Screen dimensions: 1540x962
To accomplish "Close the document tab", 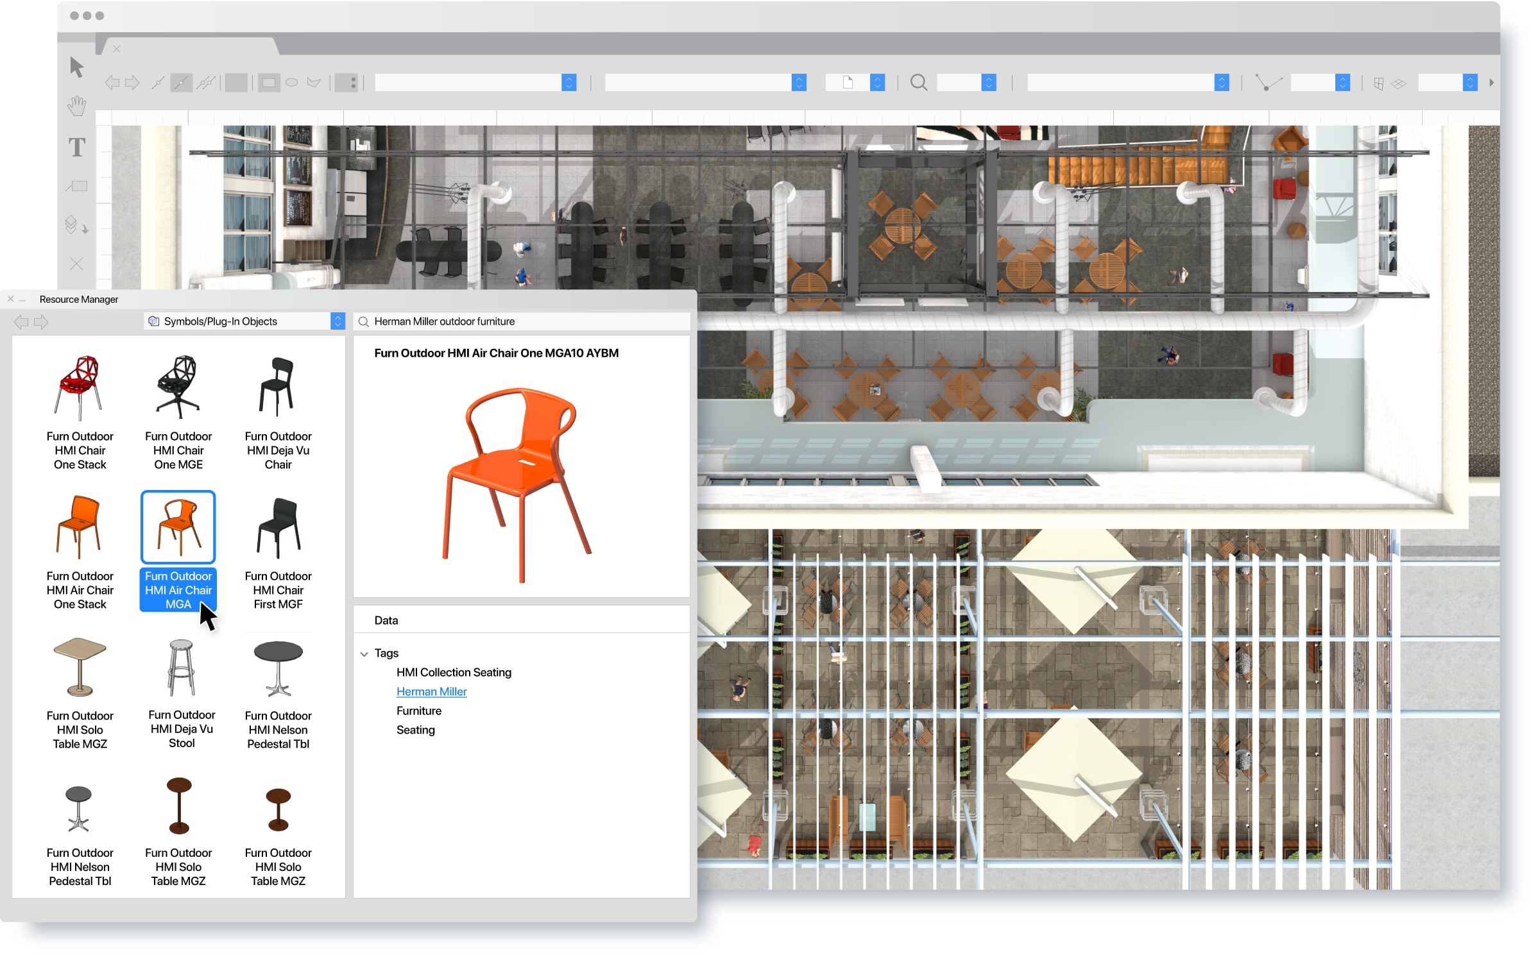I will pyautogui.click(x=117, y=49).
